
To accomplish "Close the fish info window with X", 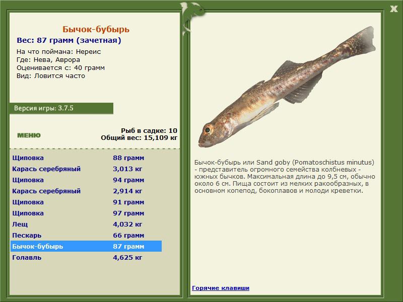I will pyautogui.click(x=393, y=8).
